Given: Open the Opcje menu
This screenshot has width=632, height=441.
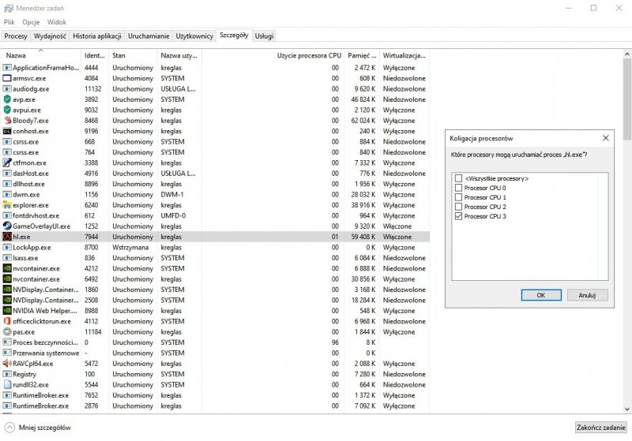Looking at the screenshot, I should click(x=31, y=22).
